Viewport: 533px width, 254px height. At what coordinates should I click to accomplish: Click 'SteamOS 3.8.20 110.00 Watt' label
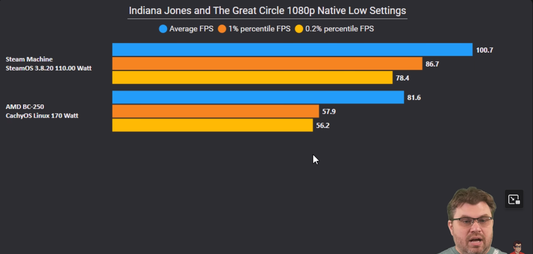point(49,69)
